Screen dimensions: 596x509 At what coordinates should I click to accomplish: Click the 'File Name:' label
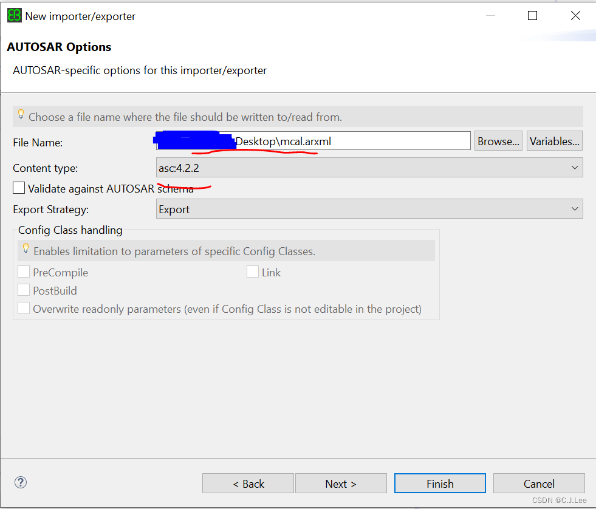point(38,143)
